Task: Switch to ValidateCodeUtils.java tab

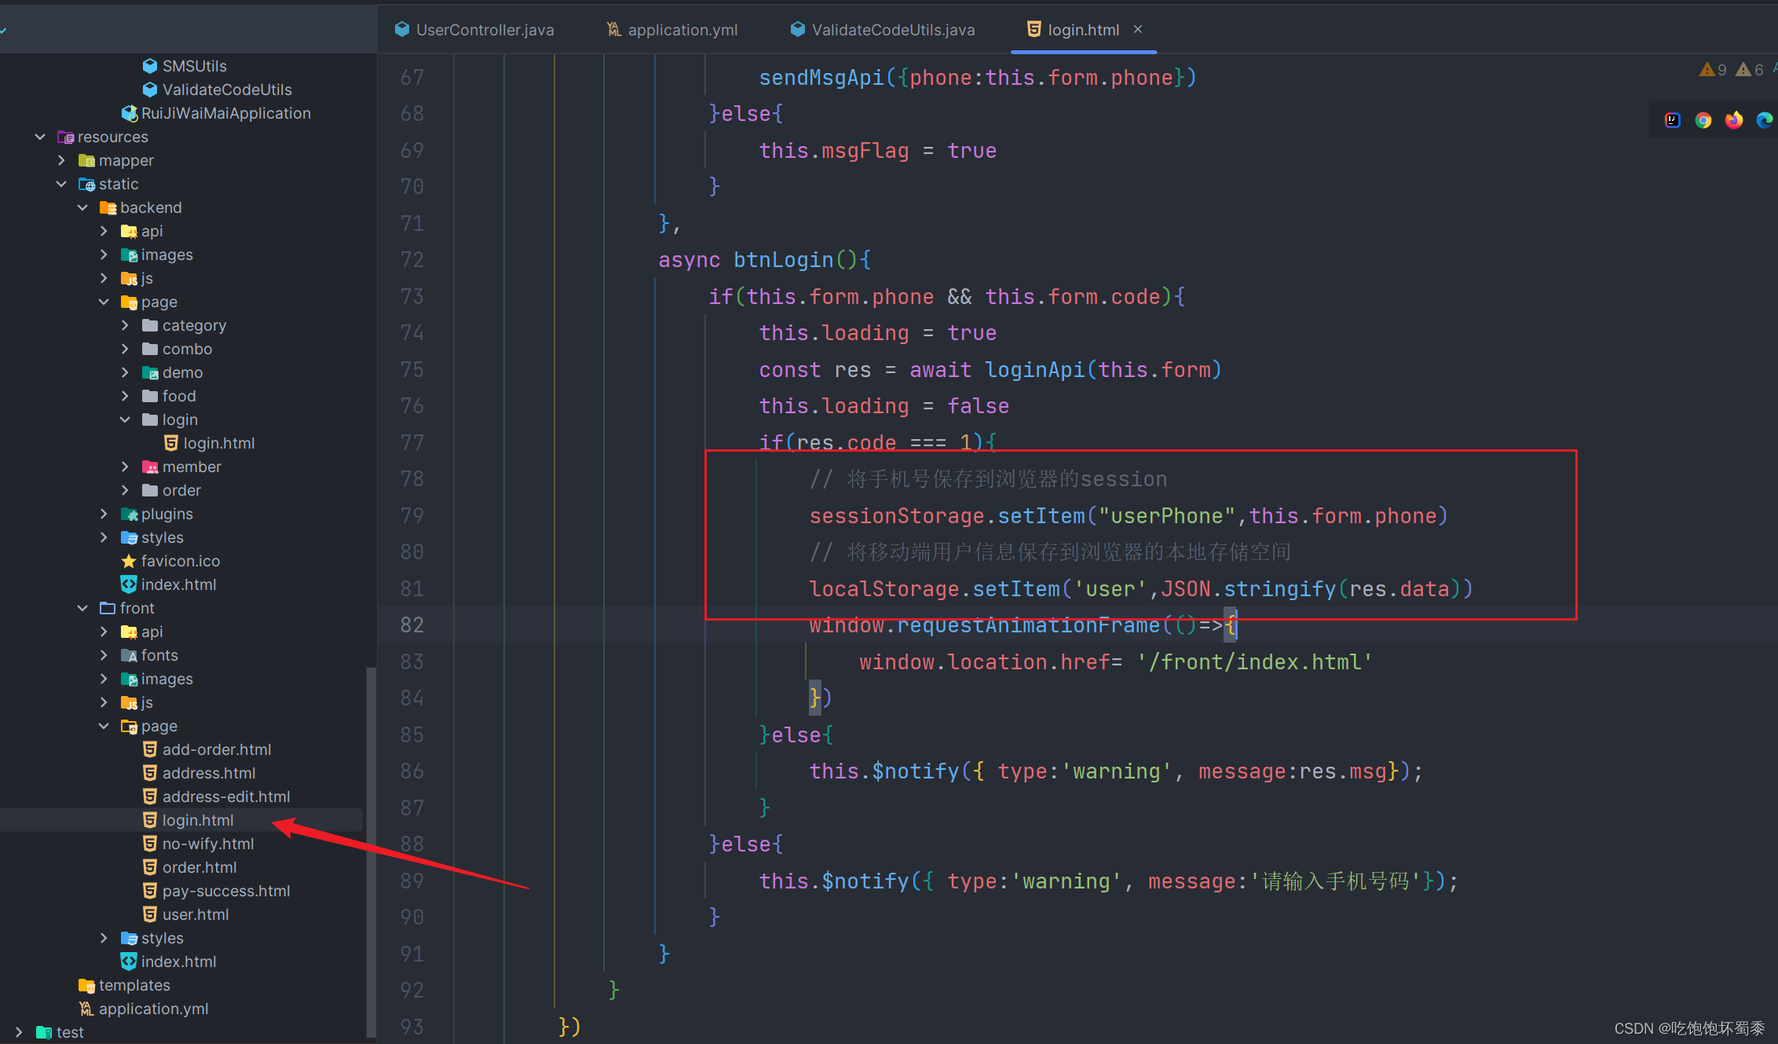Action: coord(892,30)
